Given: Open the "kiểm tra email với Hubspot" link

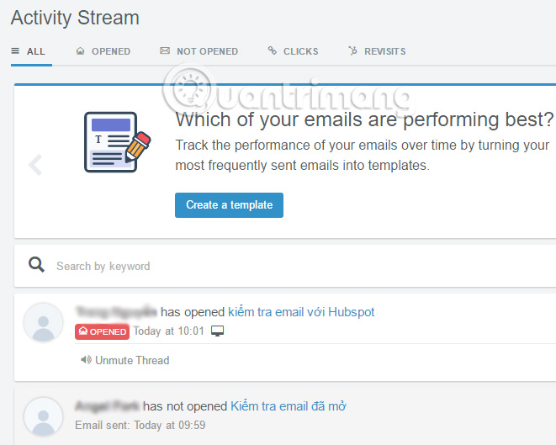Looking at the screenshot, I should point(301,312).
